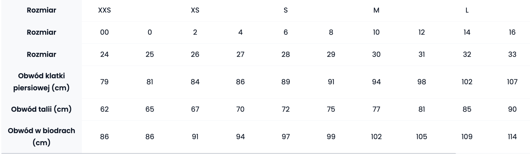Select chest circumference value 79

coord(104,82)
